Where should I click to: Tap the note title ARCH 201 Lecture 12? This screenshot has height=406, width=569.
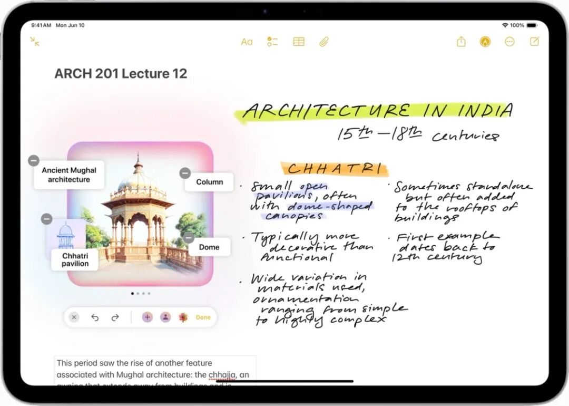click(x=121, y=74)
